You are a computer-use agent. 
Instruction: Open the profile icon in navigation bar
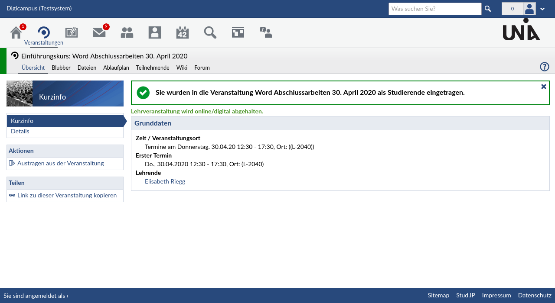point(155,32)
